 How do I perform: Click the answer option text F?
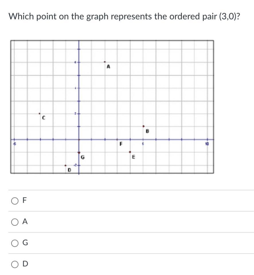coord(24,200)
